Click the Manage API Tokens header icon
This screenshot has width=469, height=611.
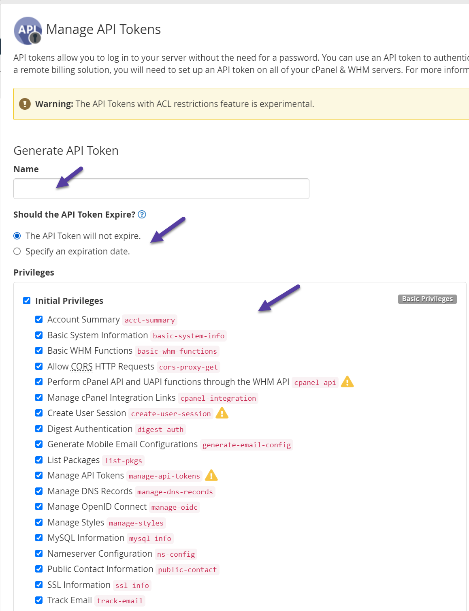tap(28, 30)
